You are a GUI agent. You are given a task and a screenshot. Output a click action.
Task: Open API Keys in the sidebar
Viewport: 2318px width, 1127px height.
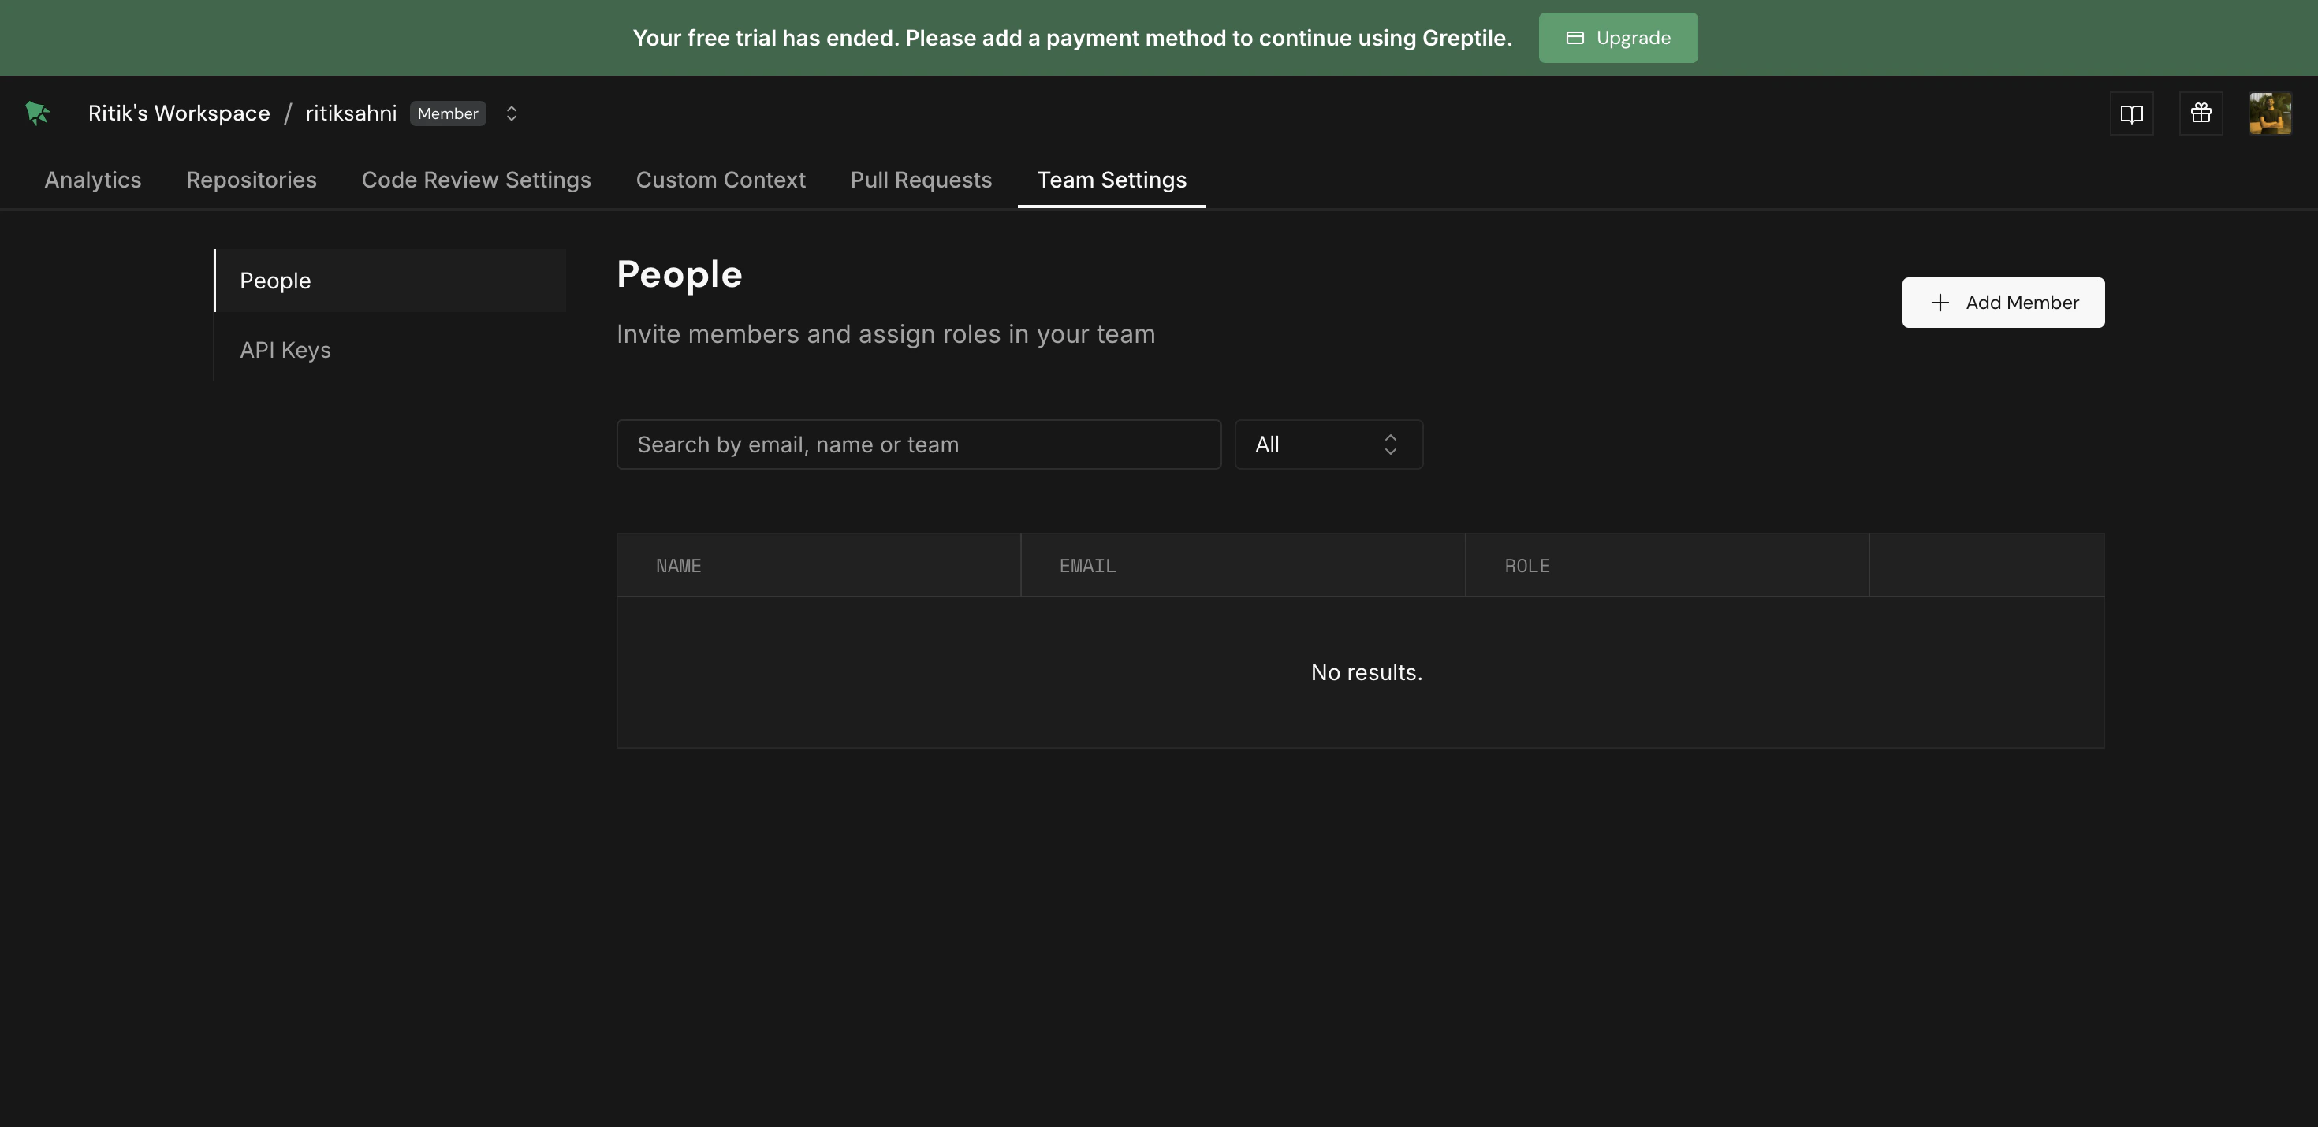click(285, 350)
